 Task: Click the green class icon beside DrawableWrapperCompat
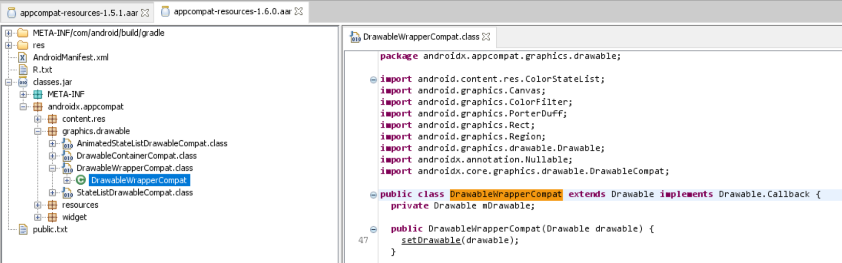click(x=81, y=180)
